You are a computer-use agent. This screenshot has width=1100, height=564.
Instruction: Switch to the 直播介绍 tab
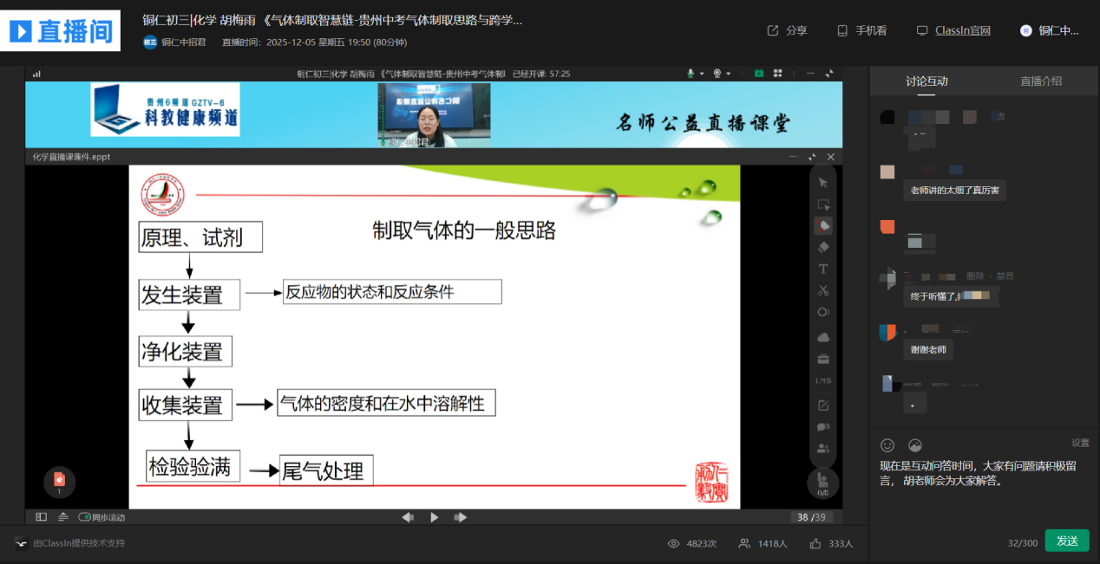pos(1040,81)
